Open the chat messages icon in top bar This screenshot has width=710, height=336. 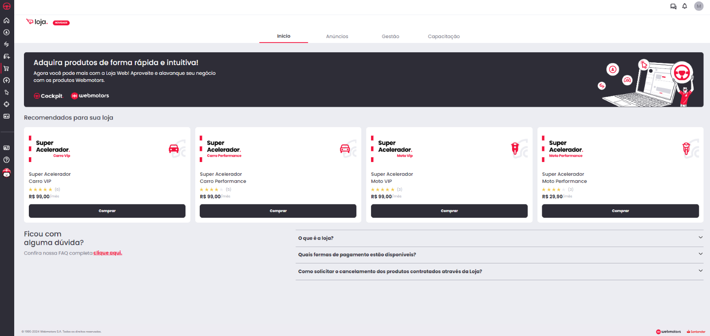point(673,6)
